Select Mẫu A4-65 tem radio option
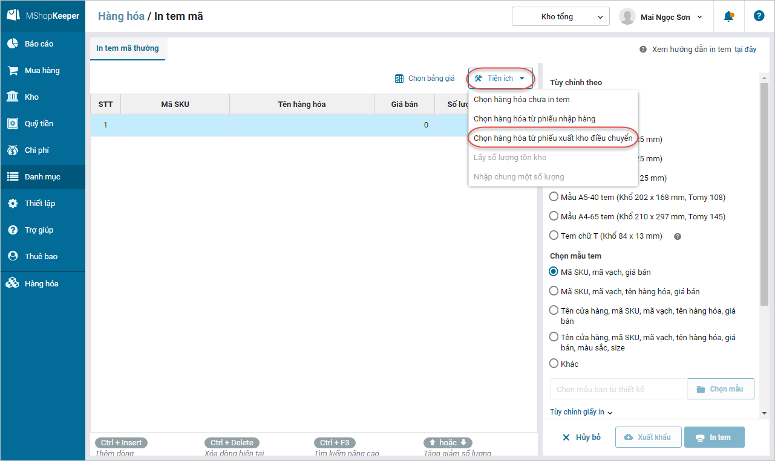Image resolution: width=775 pixels, height=461 pixels. [x=554, y=216]
